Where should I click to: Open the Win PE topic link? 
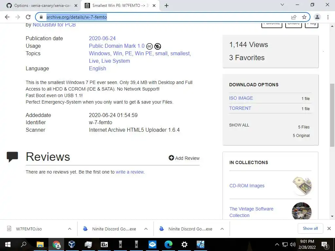[x=144, y=53]
